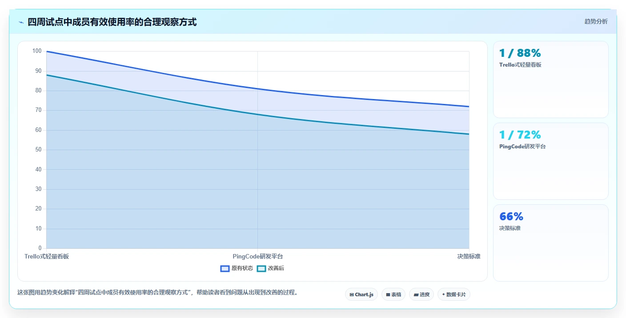Toggle the 原有状态 legend series
626x318 pixels.
pyautogui.click(x=237, y=268)
